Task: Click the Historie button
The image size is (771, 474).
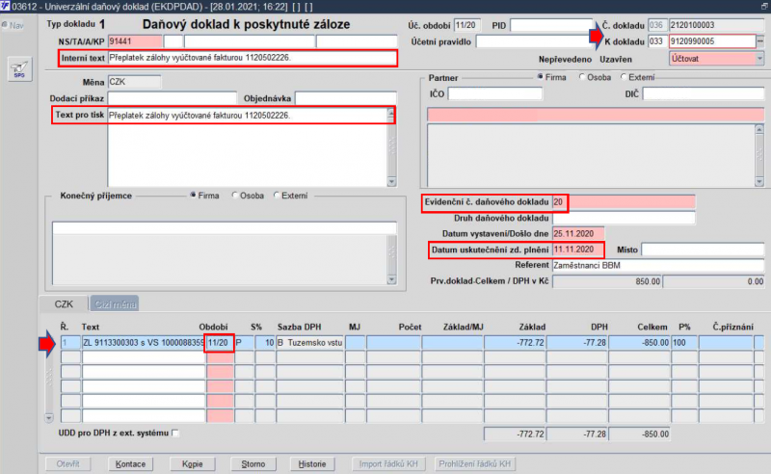Action: 312,463
